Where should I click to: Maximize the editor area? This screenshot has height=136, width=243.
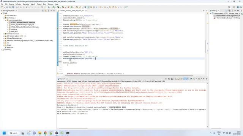[207, 11]
